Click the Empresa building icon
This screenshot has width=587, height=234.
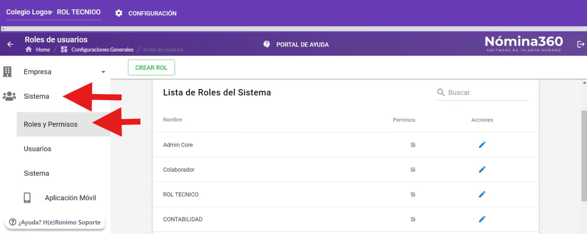[x=8, y=72]
